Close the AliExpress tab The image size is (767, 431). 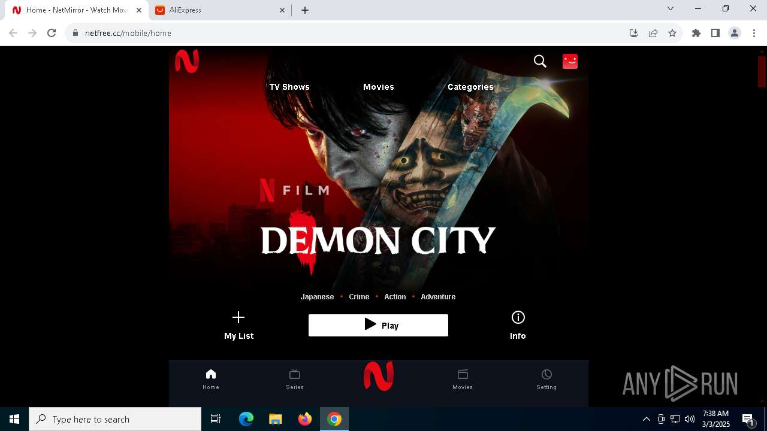[x=282, y=10]
